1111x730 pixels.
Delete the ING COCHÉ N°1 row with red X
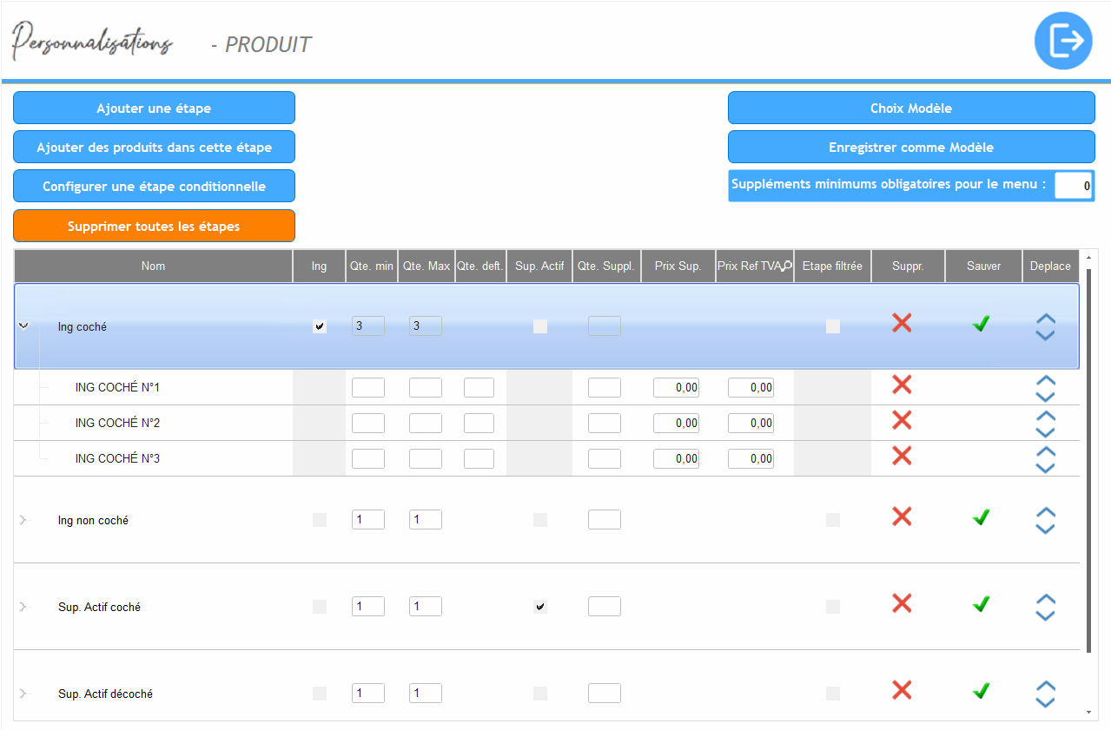coord(902,385)
